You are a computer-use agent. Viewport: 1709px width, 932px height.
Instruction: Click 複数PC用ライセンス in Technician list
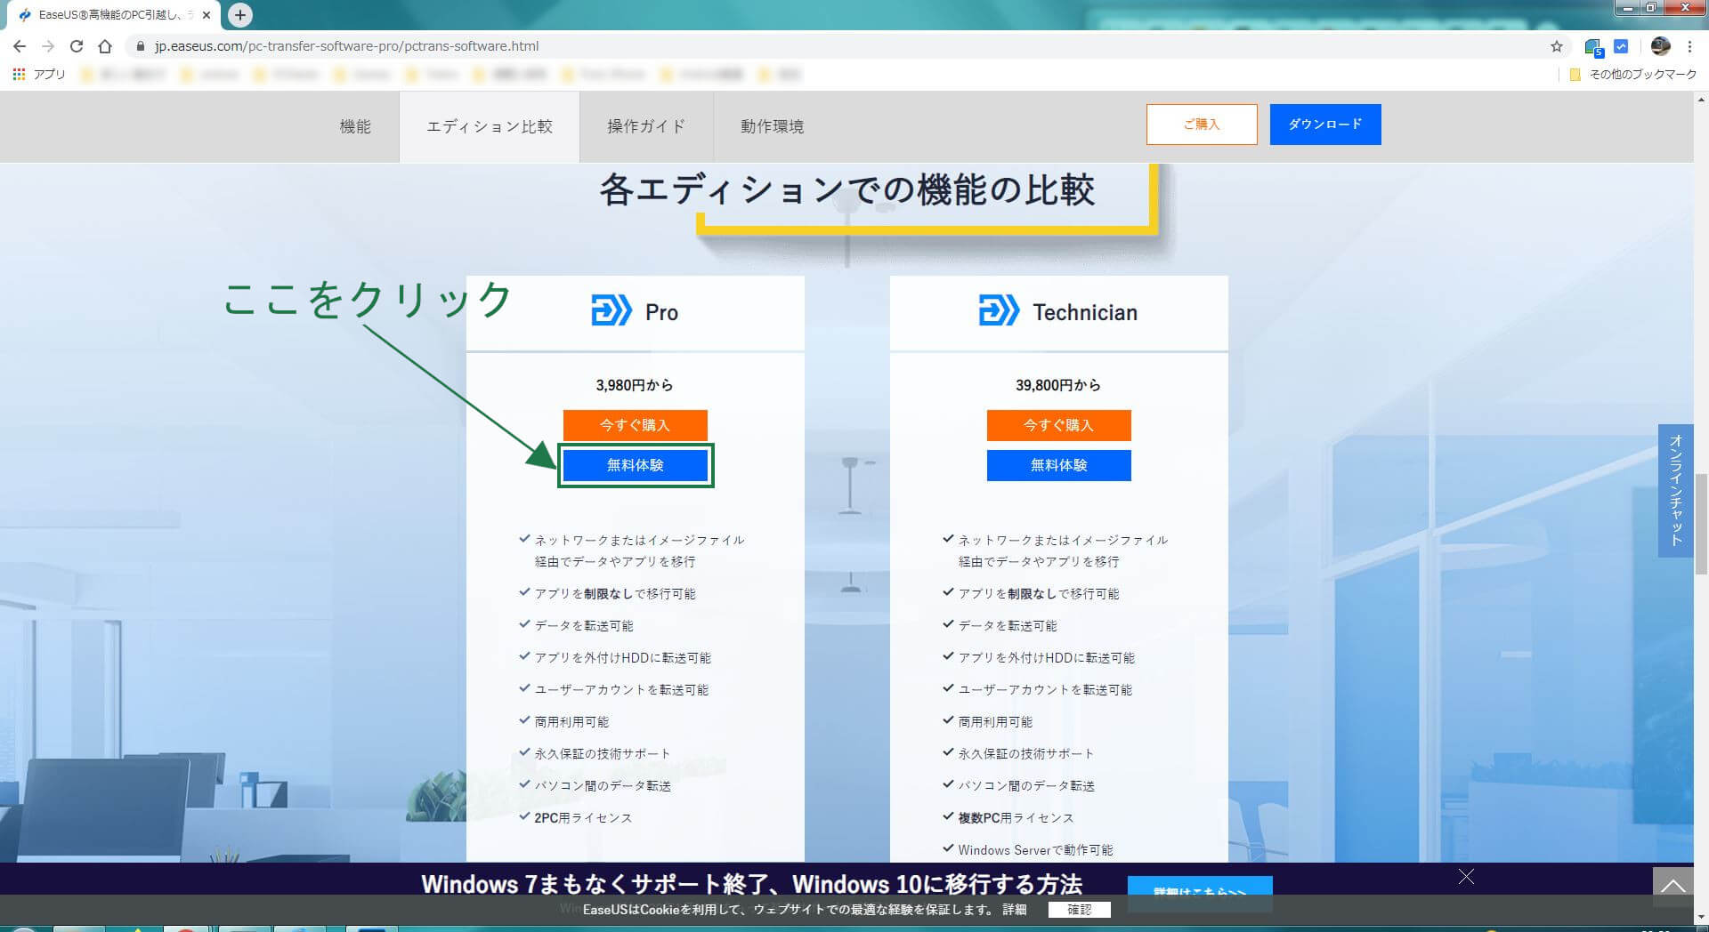pos(1016,817)
